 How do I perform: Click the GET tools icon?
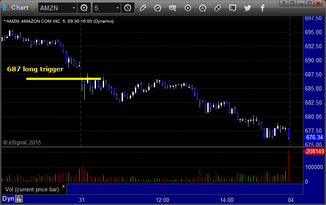point(173,8)
